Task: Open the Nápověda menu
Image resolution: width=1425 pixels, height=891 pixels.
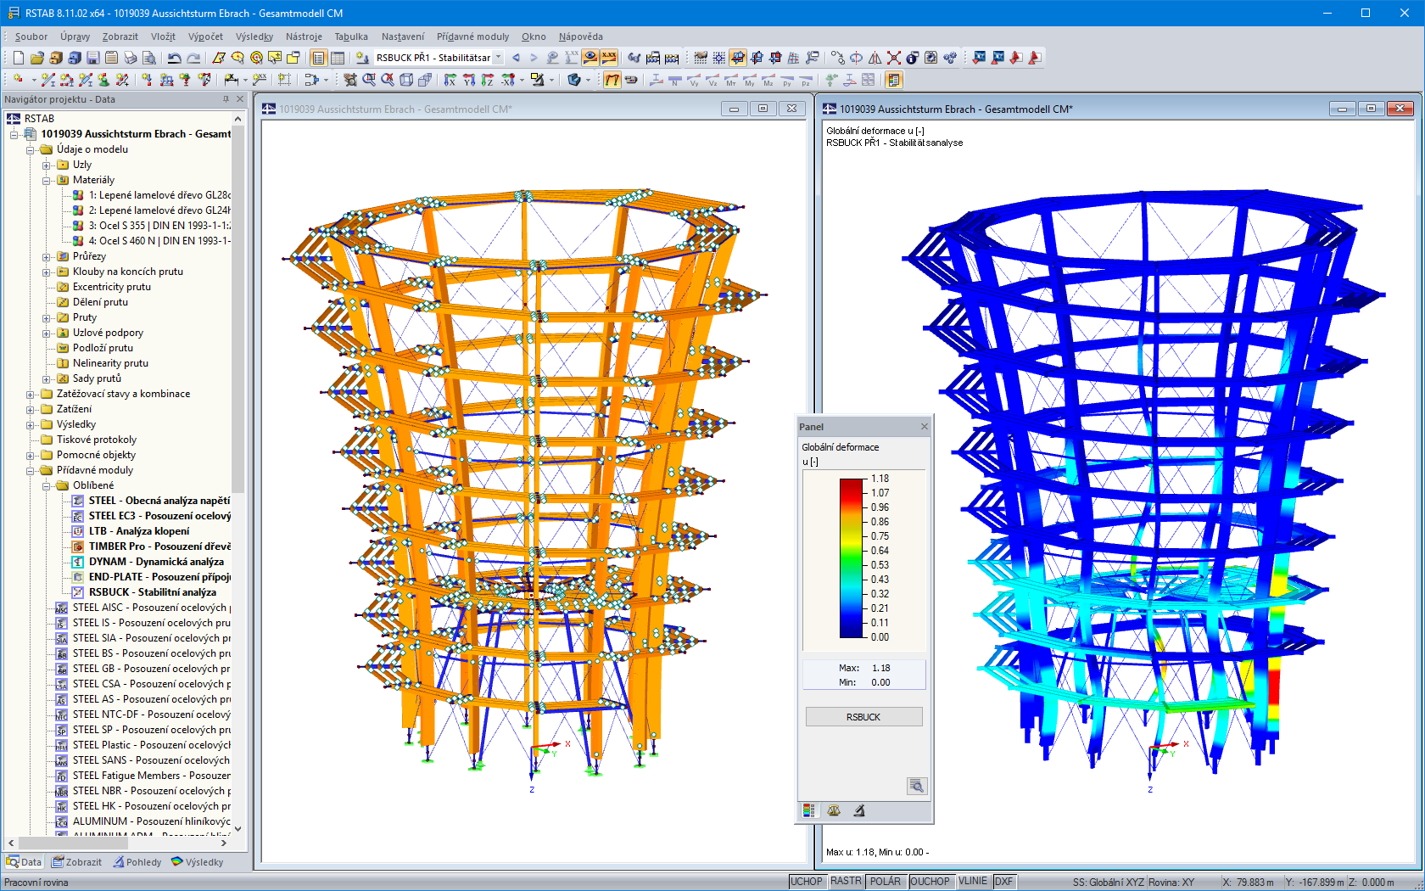Action: (581, 36)
